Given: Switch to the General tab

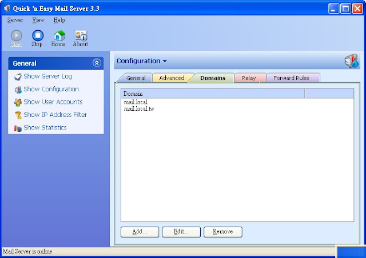Looking at the screenshot, I should click(x=136, y=78).
